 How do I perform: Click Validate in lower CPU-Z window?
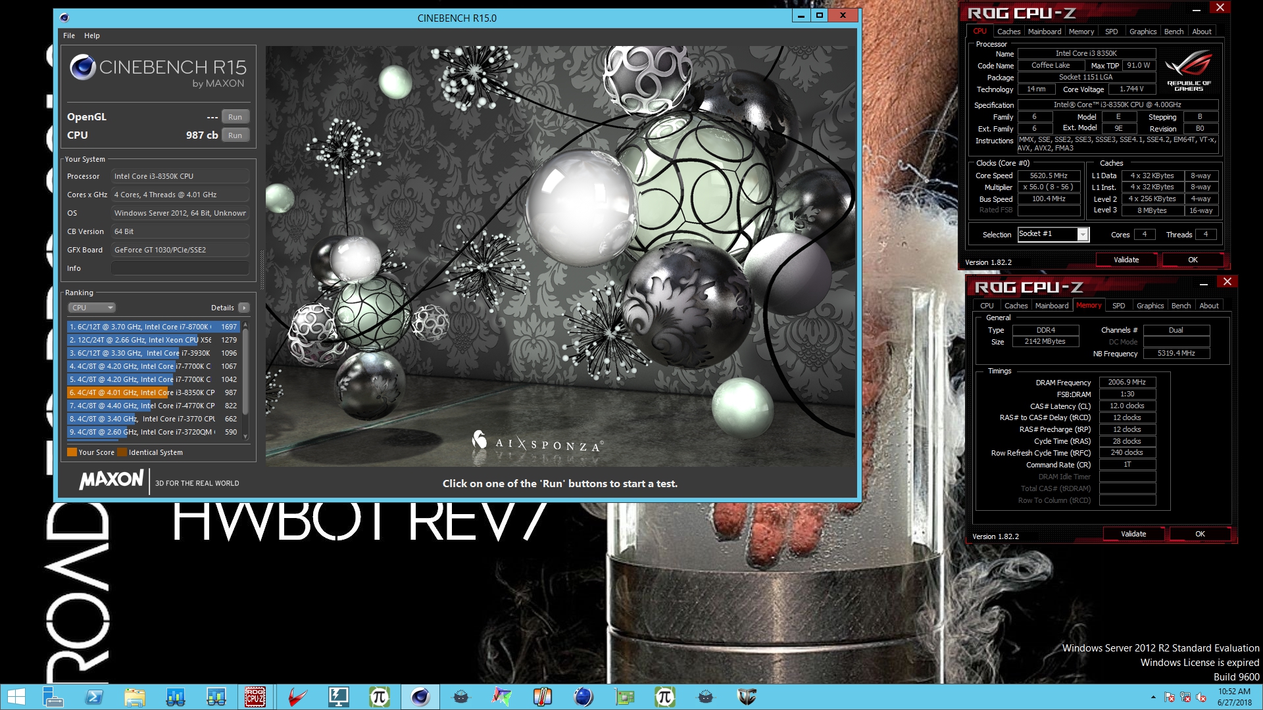1133,534
